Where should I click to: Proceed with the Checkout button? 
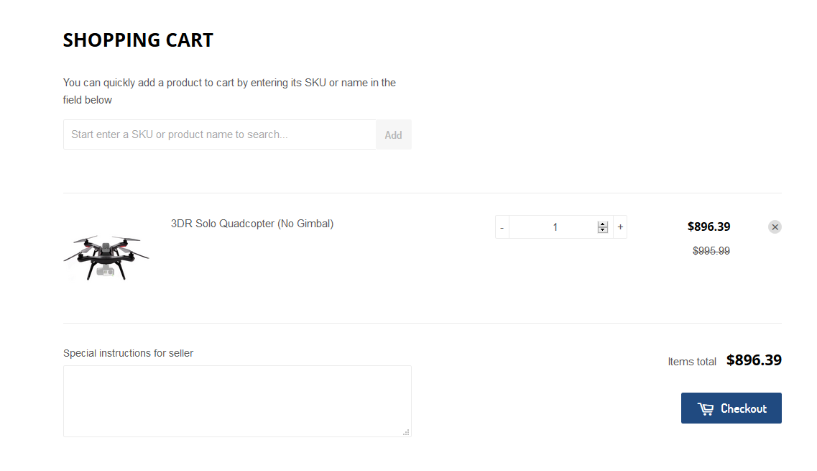[x=731, y=408]
